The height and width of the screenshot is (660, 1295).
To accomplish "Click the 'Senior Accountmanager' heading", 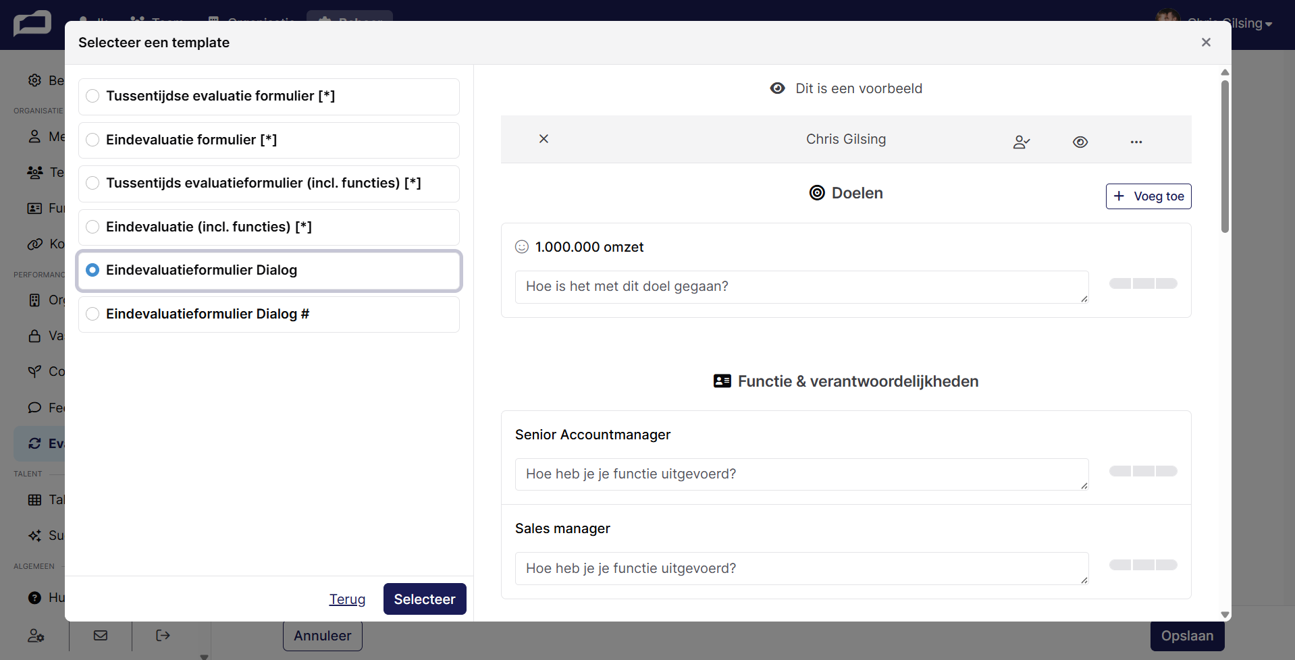I will [593, 435].
